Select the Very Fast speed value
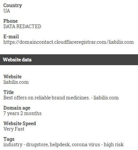Image resolution: width=138 pixels, height=150 pixels. click(14, 129)
